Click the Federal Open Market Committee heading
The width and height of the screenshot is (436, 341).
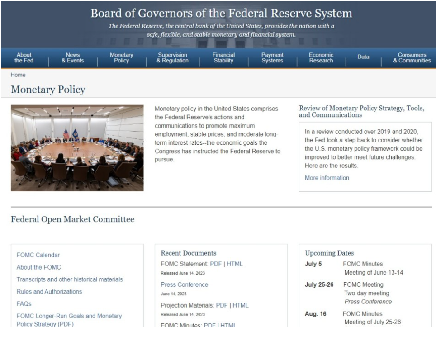(x=72, y=219)
